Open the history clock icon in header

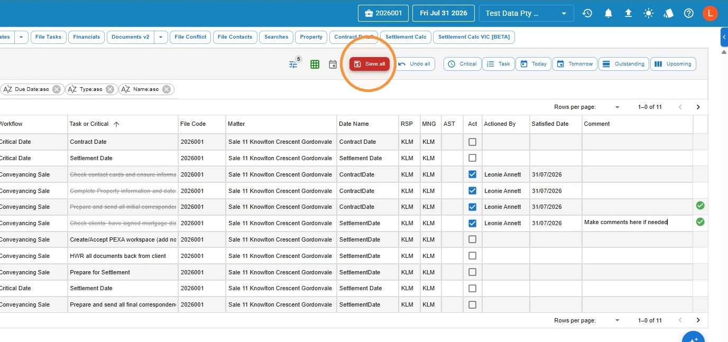tap(587, 13)
